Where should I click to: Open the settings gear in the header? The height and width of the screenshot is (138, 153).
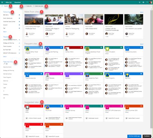143,2
